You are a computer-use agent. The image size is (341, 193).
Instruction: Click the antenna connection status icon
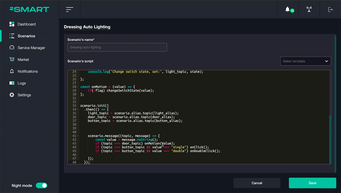click(x=309, y=9)
